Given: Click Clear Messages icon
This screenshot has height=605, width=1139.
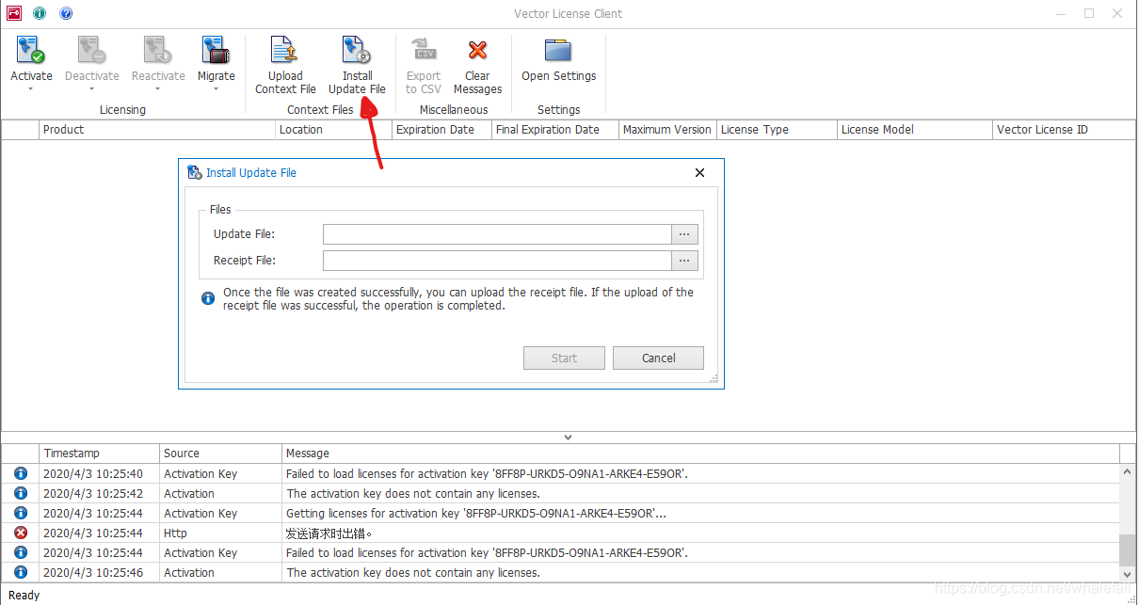Looking at the screenshot, I should click(x=477, y=51).
